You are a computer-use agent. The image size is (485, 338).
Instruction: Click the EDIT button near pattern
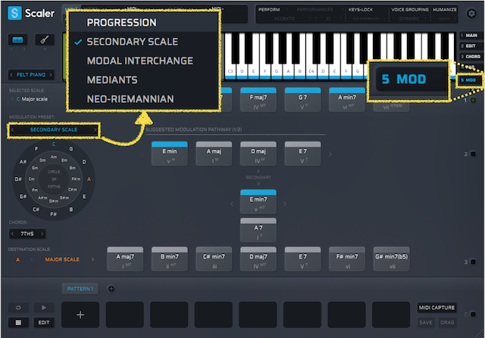click(44, 322)
